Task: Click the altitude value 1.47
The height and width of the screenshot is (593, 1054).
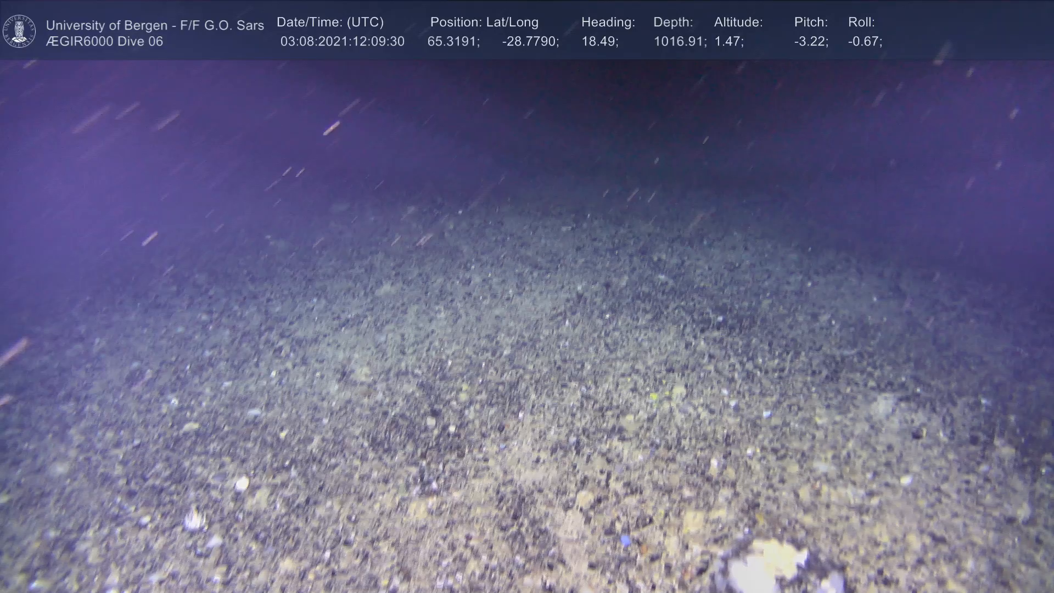Action: [728, 42]
